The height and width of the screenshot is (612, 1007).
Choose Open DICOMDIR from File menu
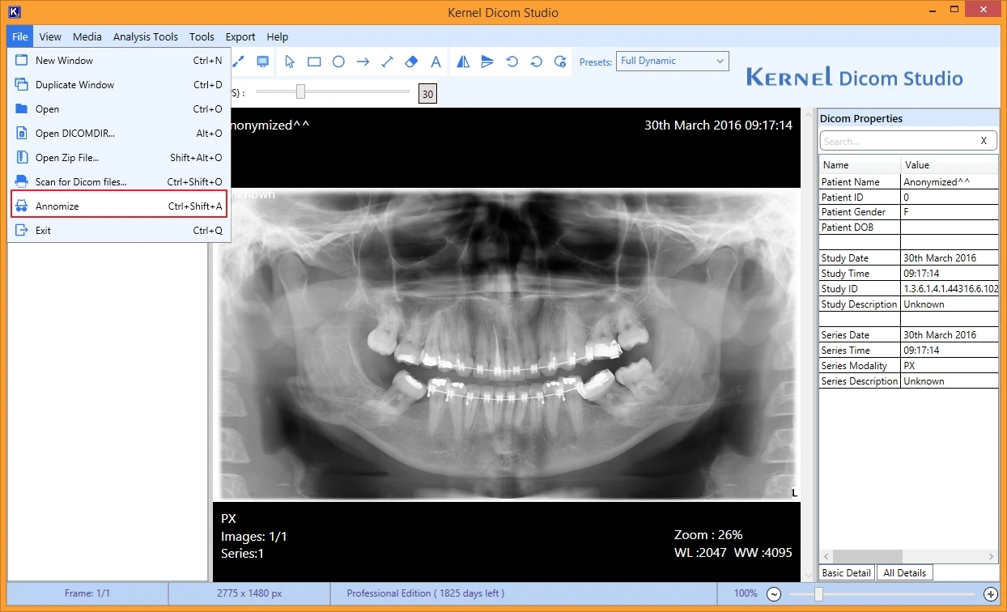[x=119, y=134]
